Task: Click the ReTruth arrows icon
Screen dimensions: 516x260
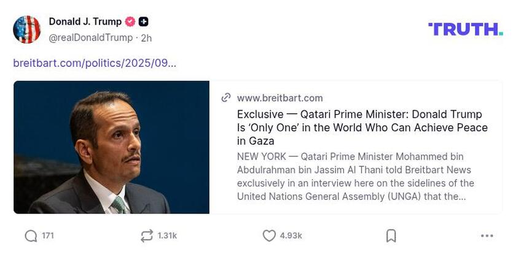Action: 146,236
